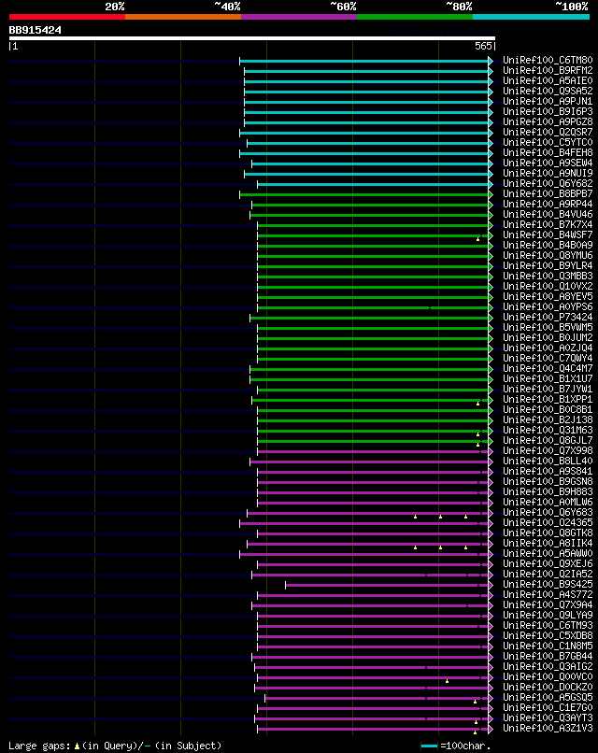Open hit UniRef100_A8IIK4
598x753 pixels.
tap(548, 544)
